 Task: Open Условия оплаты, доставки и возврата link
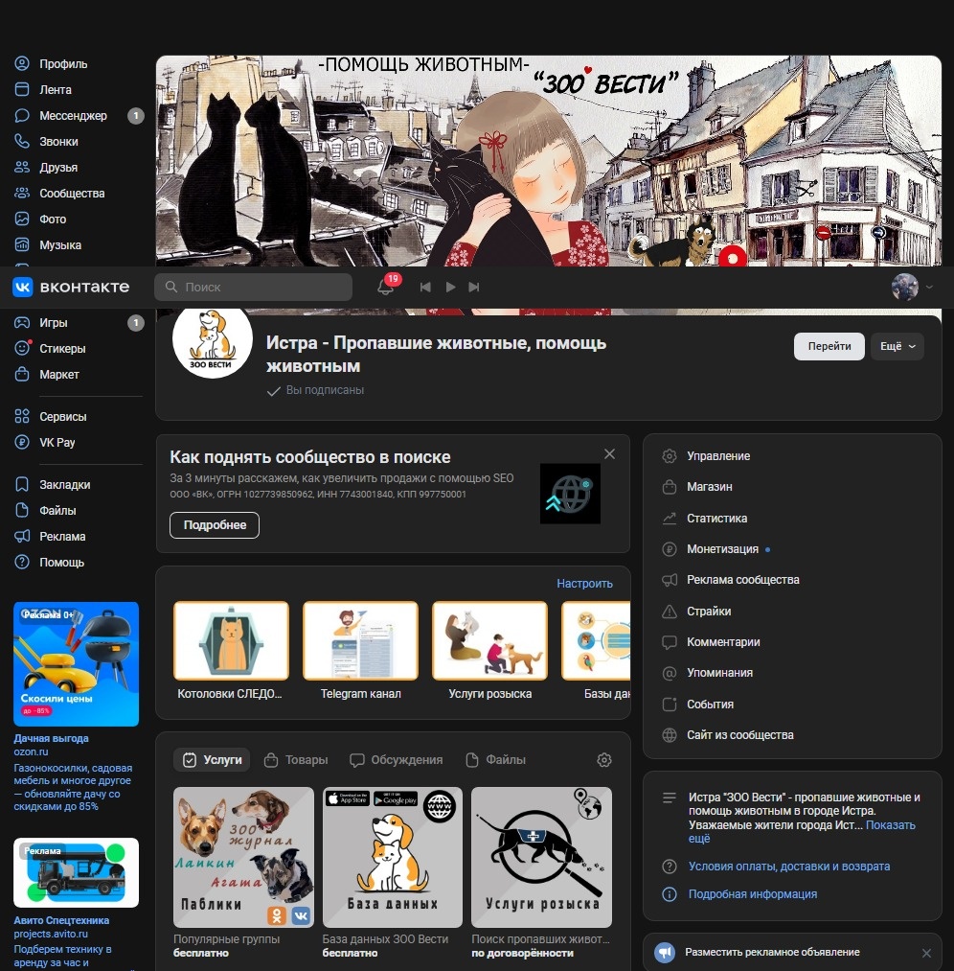click(x=789, y=867)
